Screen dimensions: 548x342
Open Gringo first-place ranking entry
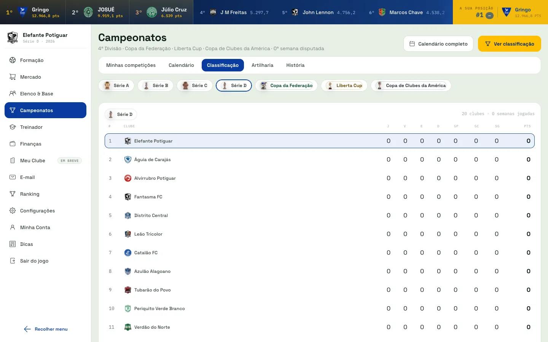point(33,12)
